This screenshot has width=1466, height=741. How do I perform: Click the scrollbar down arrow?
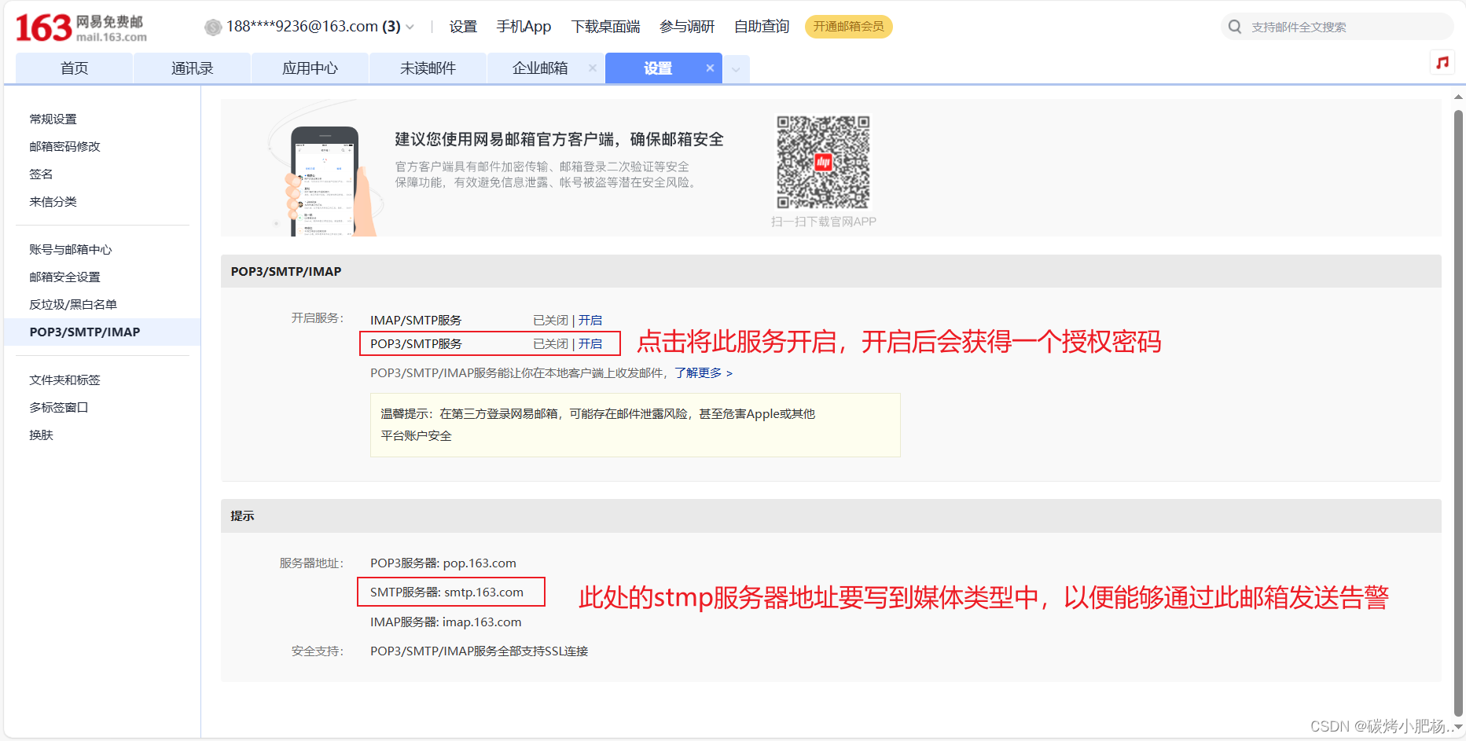[x=1458, y=728]
